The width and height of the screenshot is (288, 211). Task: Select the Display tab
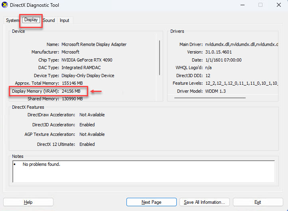coord(31,20)
